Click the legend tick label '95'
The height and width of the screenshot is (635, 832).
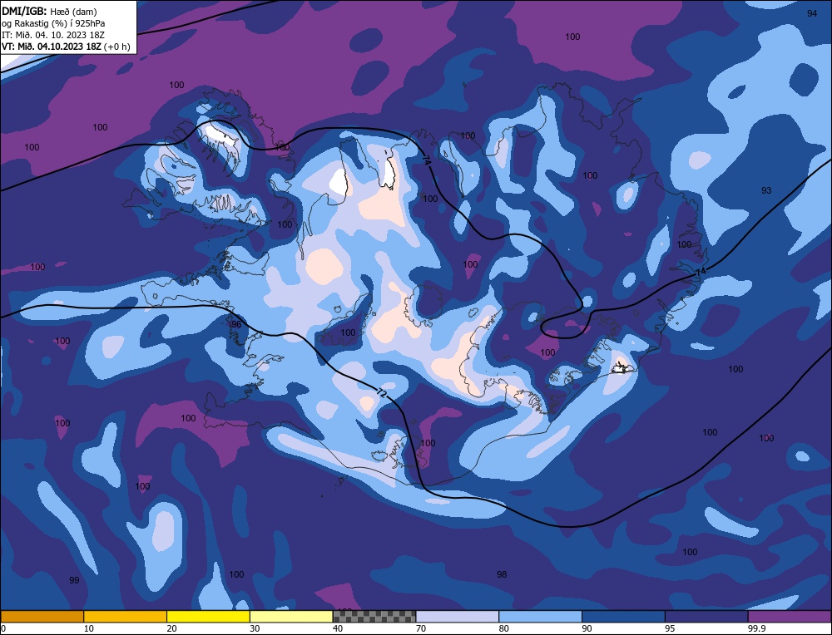coord(670,628)
